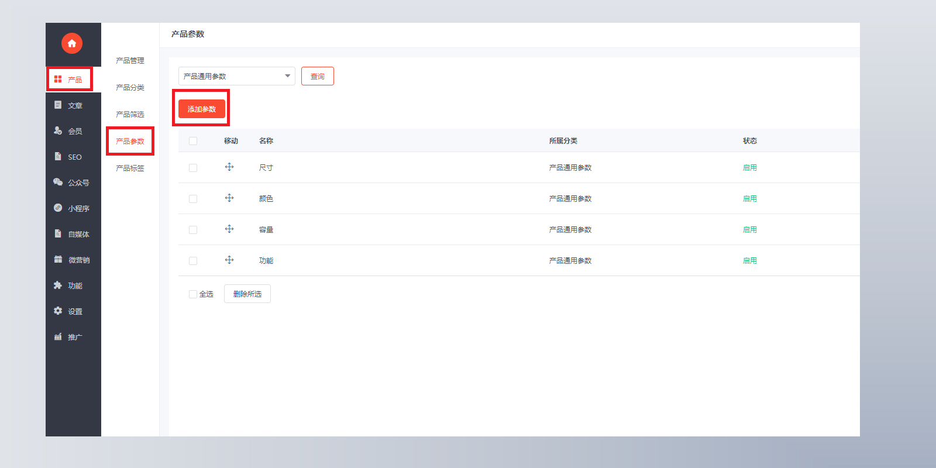The width and height of the screenshot is (936, 468).
Task: Open 产品管理 submenu item
Action: [x=130, y=61]
